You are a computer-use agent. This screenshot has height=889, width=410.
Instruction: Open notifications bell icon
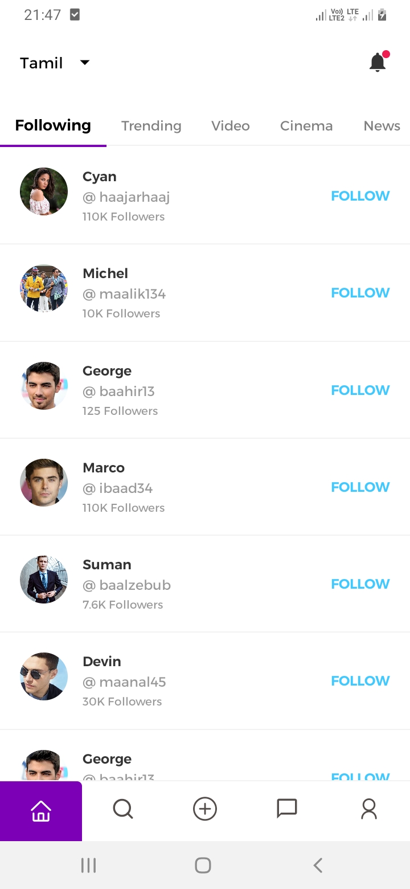pyautogui.click(x=378, y=62)
